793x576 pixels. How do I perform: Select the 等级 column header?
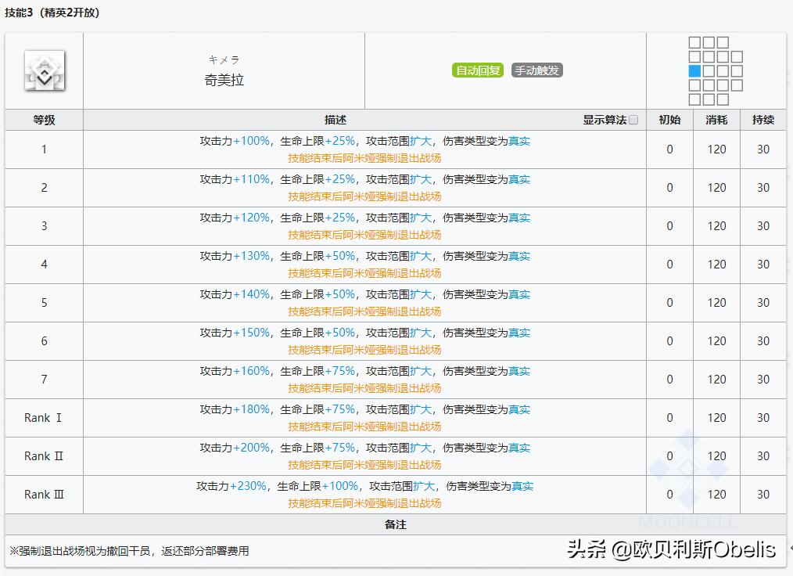[x=43, y=119]
